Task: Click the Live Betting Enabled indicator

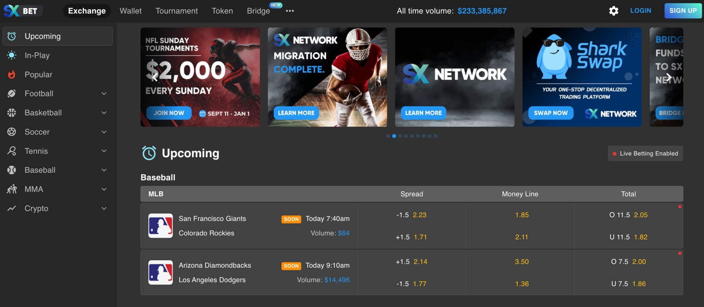Action: [645, 153]
